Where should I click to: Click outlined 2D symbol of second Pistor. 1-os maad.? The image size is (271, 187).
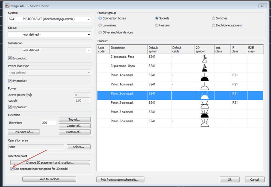pyautogui.click(x=205, y=86)
